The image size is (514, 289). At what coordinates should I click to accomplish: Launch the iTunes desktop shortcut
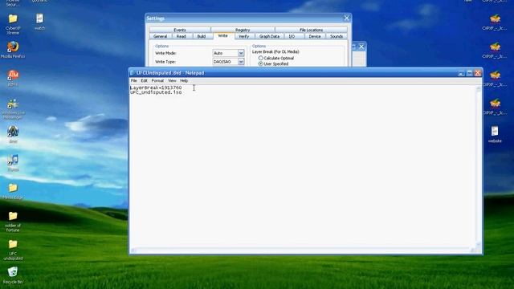(13, 163)
